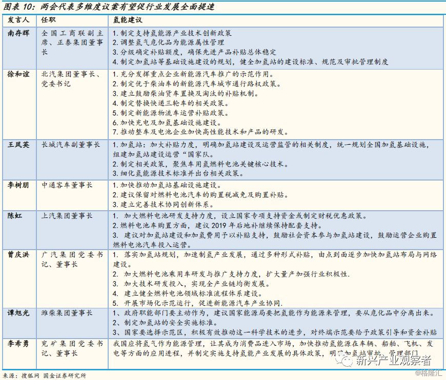446x380 pixels.
Task: Click the line '我国应将氢气作为能源管理'
Action: tap(273, 348)
